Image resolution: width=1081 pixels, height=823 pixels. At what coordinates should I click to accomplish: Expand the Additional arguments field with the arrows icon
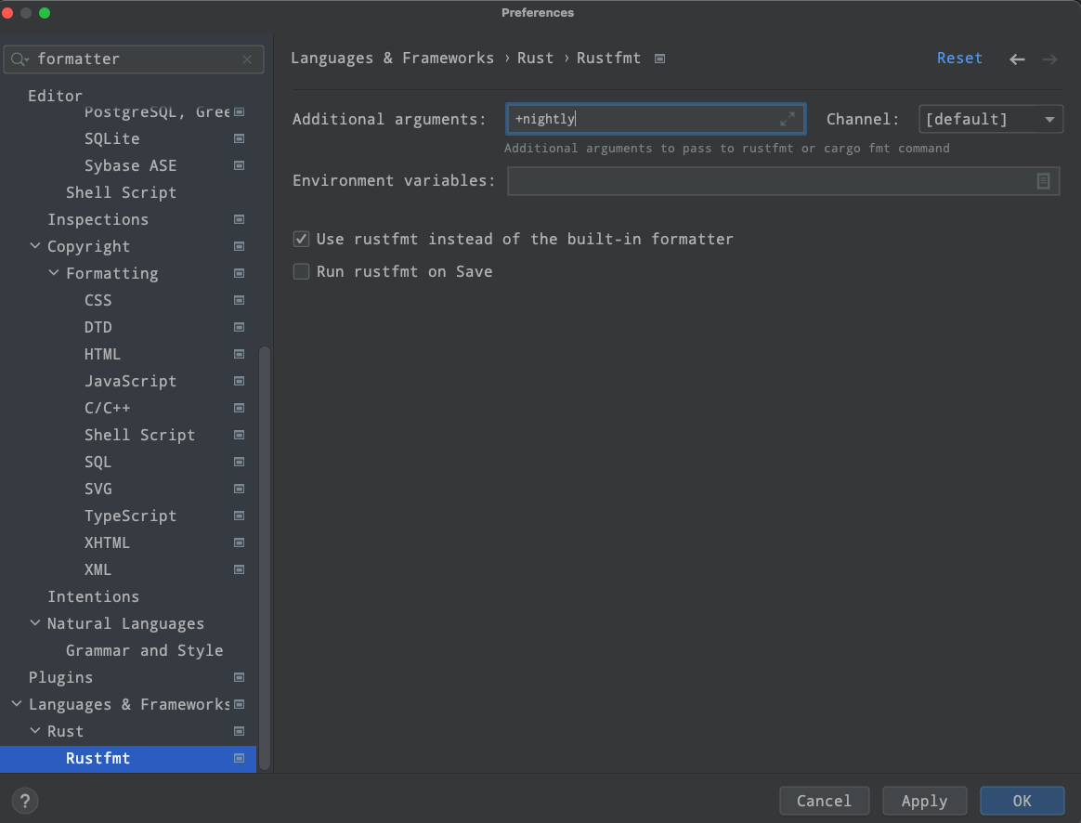point(788,119)
